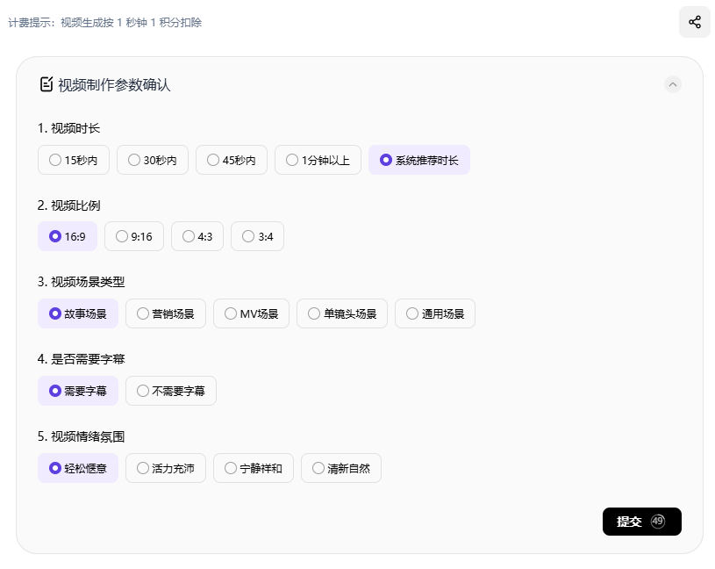Collapse the video parameters panel
Image resolution: width=715 pixels, height=569 pixels.
(673, 84)
